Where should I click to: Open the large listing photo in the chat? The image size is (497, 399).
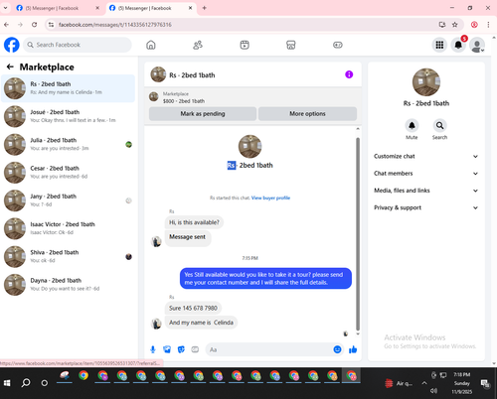click(250, 146)
